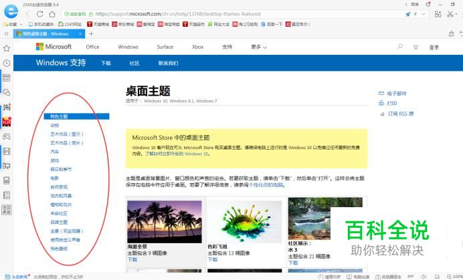Select 动物 in the category list
This screenshot has width=463, height=280.
55,126
